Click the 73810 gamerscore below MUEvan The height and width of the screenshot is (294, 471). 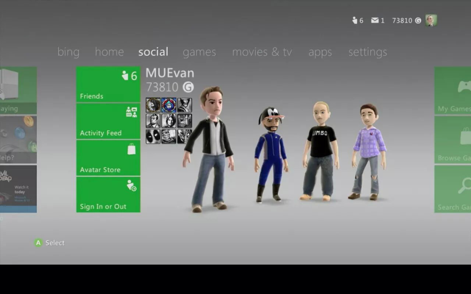coord(170,87)
